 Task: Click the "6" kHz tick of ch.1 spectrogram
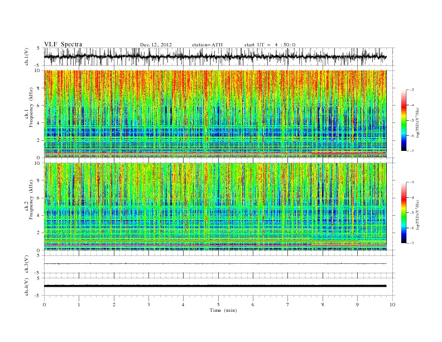[39, 106]
